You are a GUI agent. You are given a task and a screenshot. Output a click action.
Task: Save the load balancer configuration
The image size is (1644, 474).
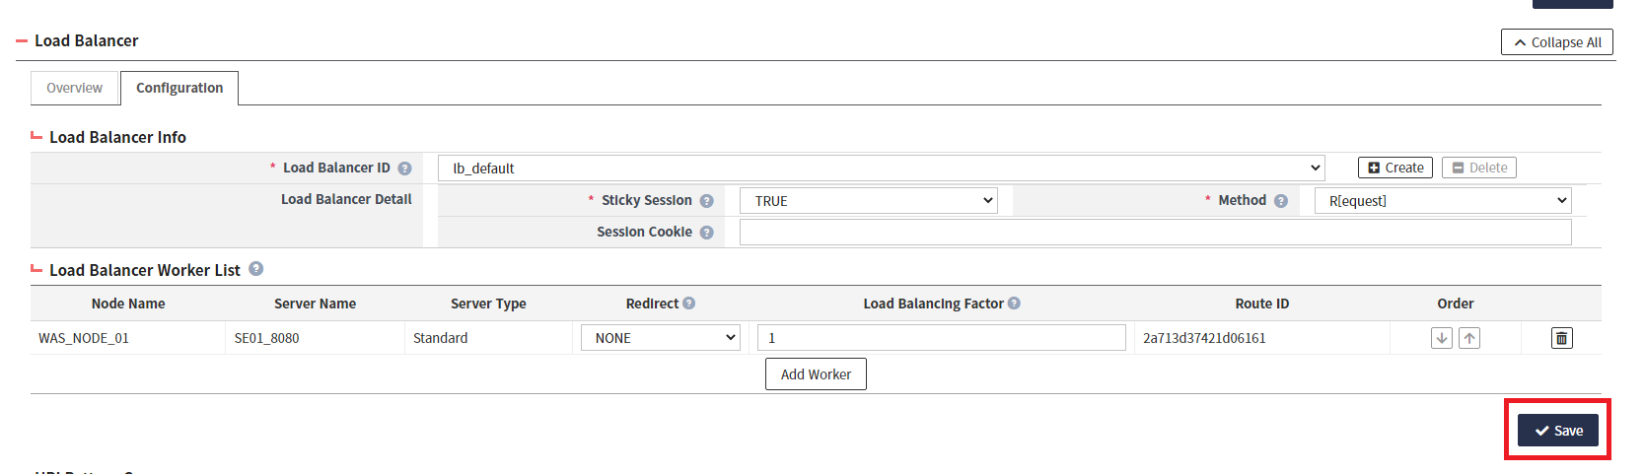(1557, 431)
